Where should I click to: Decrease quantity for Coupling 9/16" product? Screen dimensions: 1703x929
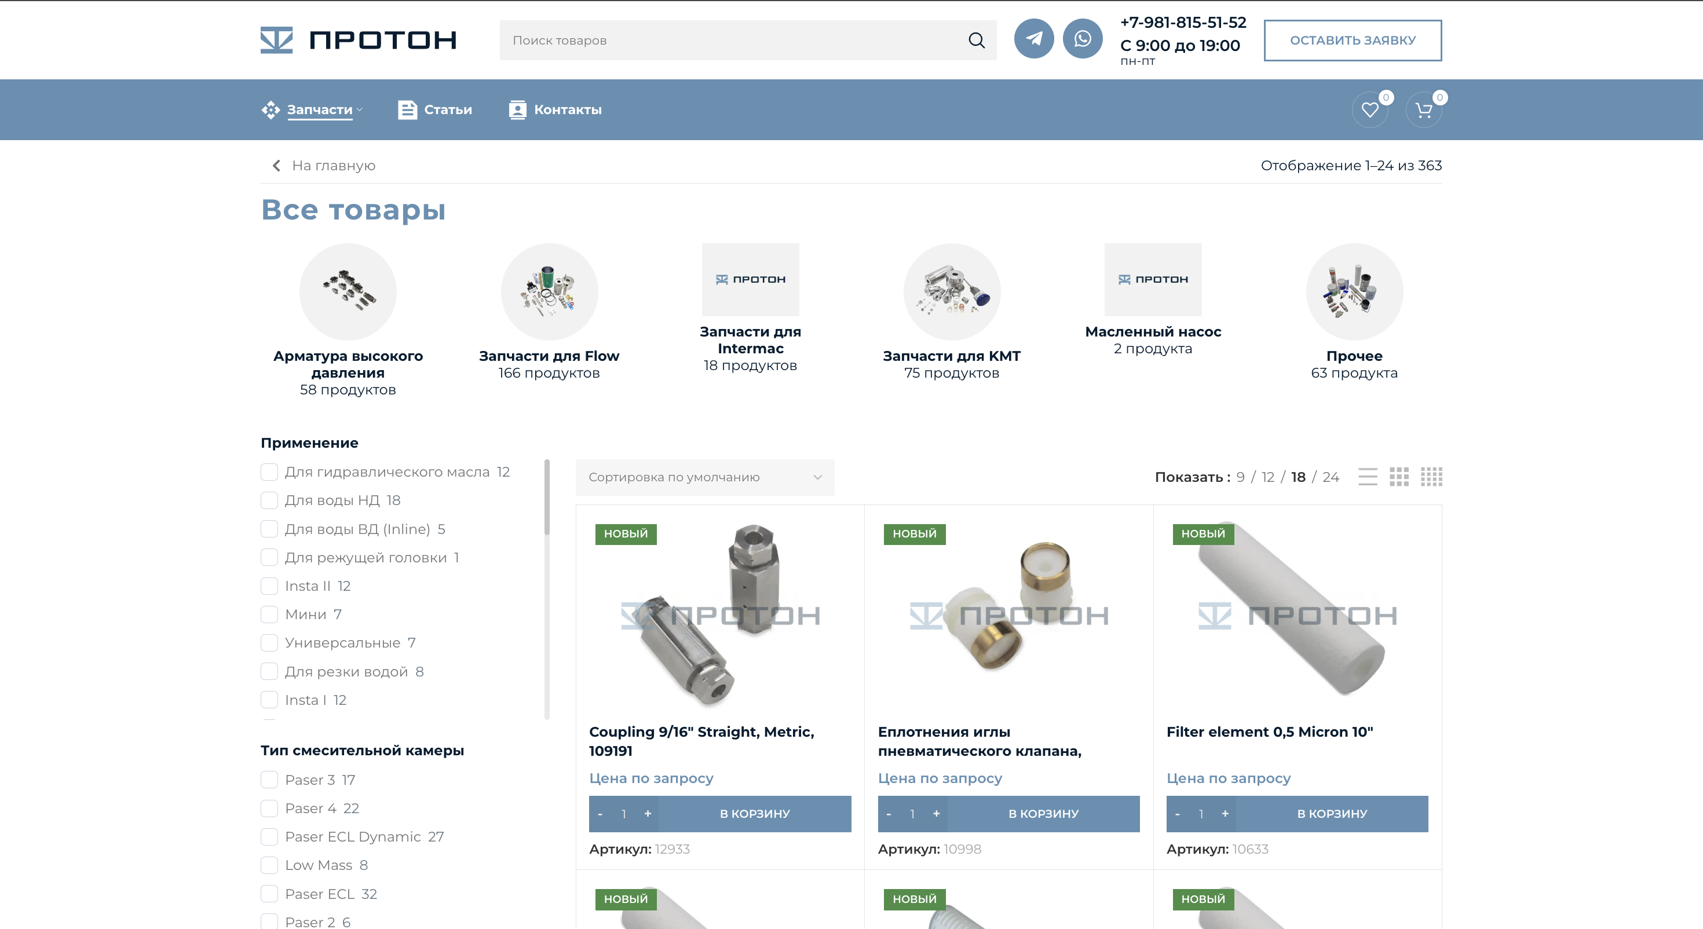600,813
